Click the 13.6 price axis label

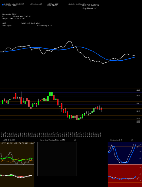pyautogui.click(x=138, y=103)
